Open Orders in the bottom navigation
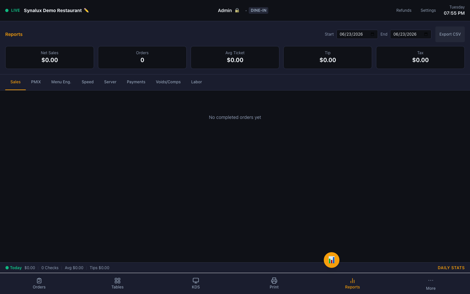 click(x=39, y=284)
